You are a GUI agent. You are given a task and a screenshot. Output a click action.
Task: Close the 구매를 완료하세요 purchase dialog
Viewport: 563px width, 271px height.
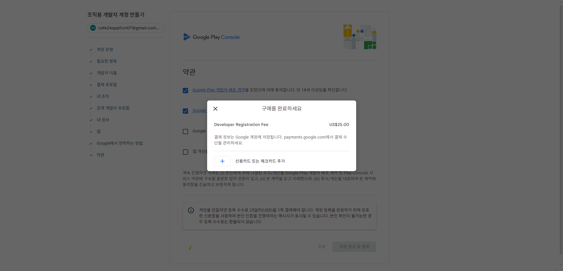pos(215,109)
